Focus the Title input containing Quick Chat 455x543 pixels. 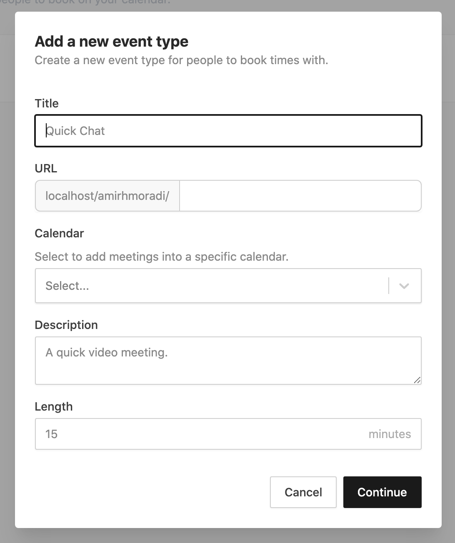[228, 131]
